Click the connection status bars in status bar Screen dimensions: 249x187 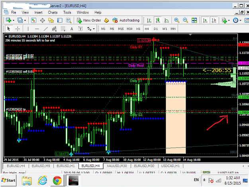click(206, 172)
